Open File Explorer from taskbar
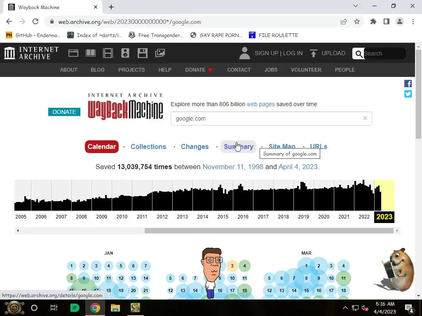 pos(115,308)
